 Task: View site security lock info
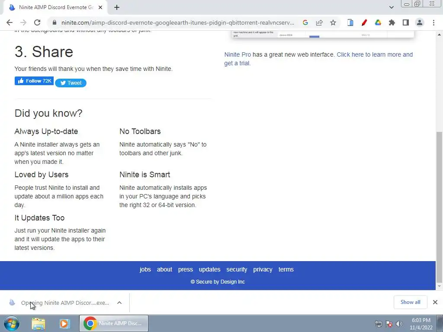(55, 22)
